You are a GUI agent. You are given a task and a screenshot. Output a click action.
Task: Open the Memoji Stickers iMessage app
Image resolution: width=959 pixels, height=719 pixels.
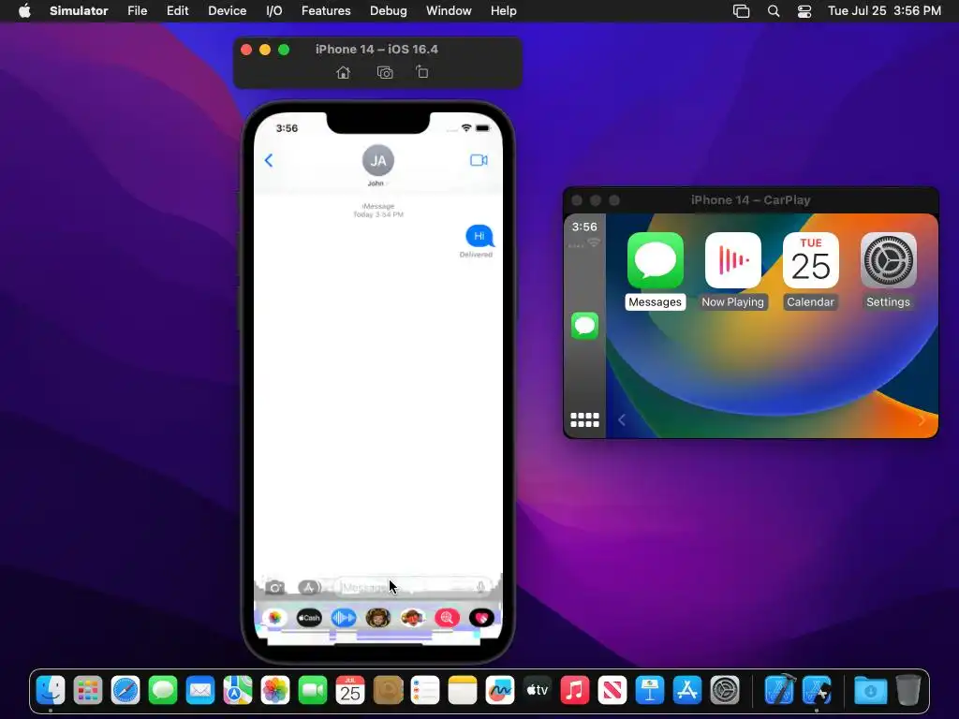pos(413,618)
